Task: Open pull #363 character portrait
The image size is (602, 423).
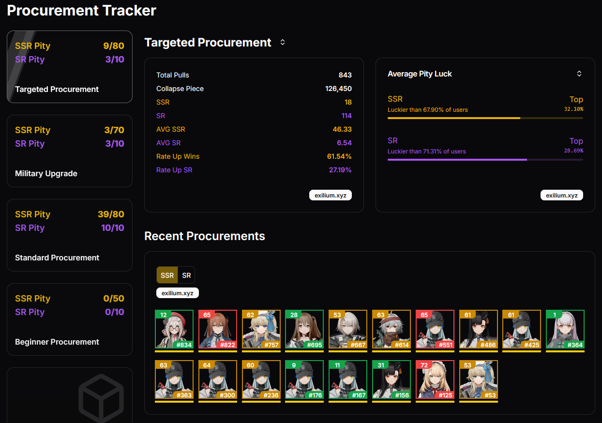Action: (174, 379)
